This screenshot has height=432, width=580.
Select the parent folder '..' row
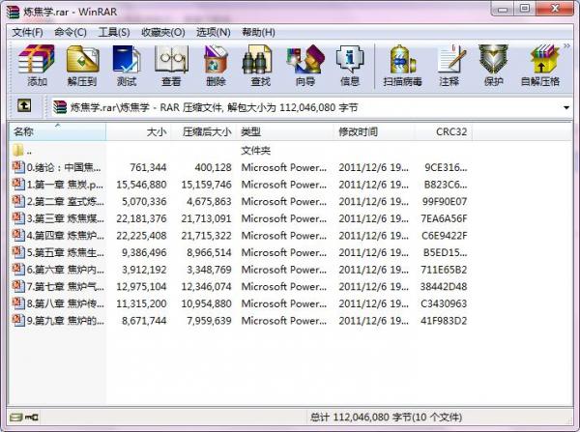click(x=241, y=151)
